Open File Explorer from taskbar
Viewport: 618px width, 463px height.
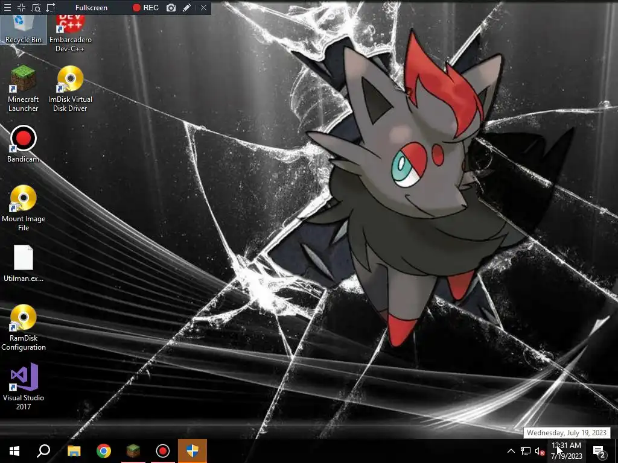[x=74, y=451]
